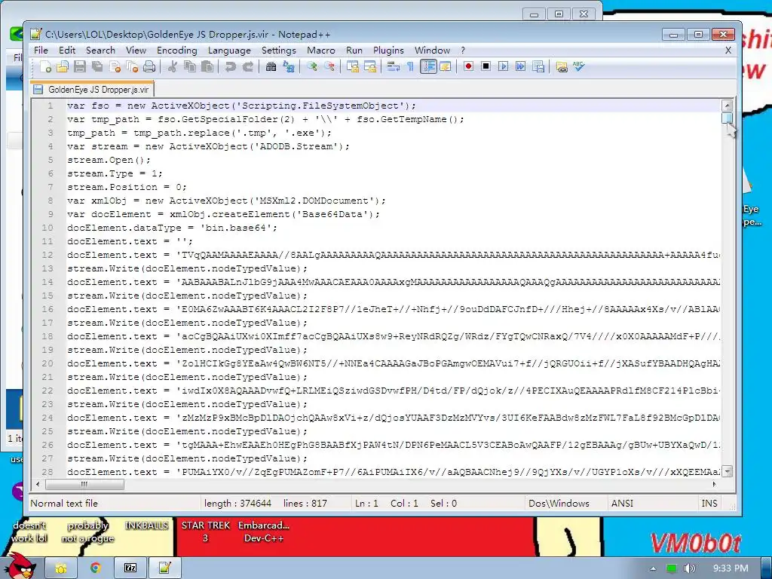Toggle word wrap in the toolbar
772x579 pixels.
[x=393, y=66]
